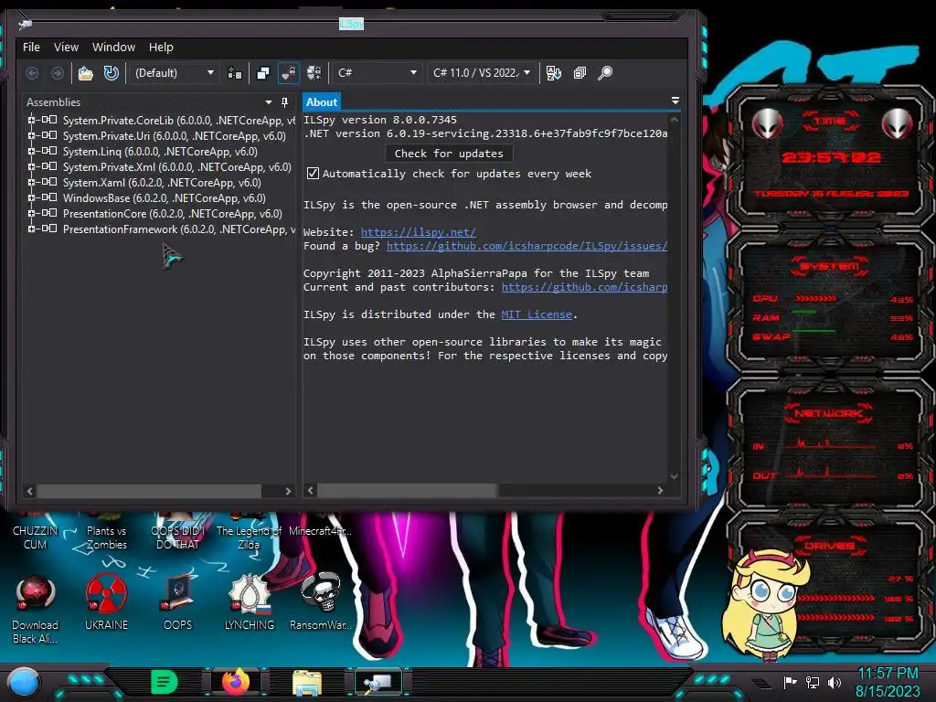This screenshot has height=702, width=936.
Task: Click the ILSpy taskbar button
Action: pos(378,682)
